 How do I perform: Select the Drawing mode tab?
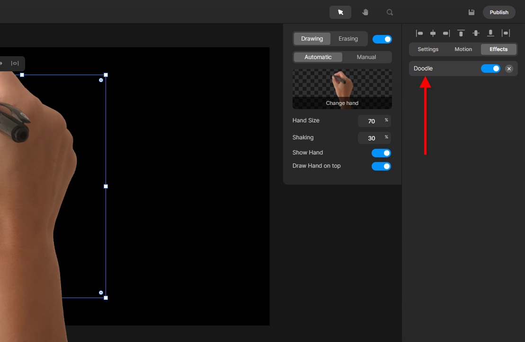pos(311,39)
